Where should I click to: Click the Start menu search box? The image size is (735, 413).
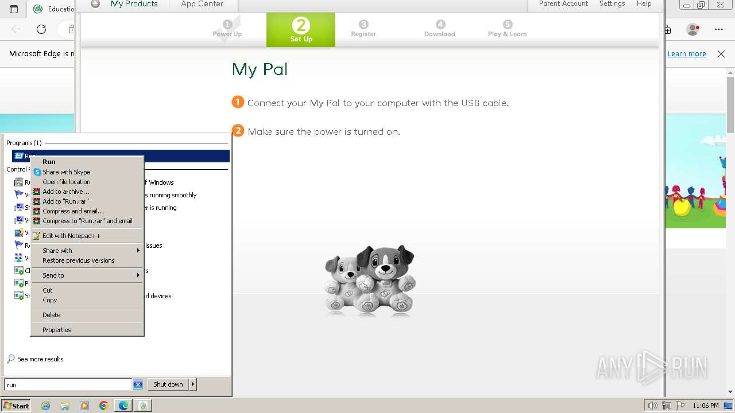tap(68, 385)
